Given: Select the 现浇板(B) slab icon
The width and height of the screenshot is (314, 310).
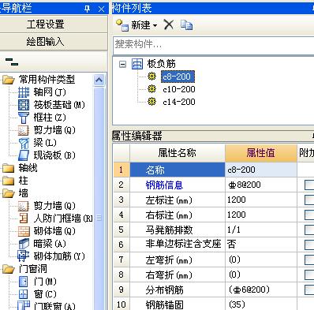Looking at the screenshot, I should coord(24,155).
